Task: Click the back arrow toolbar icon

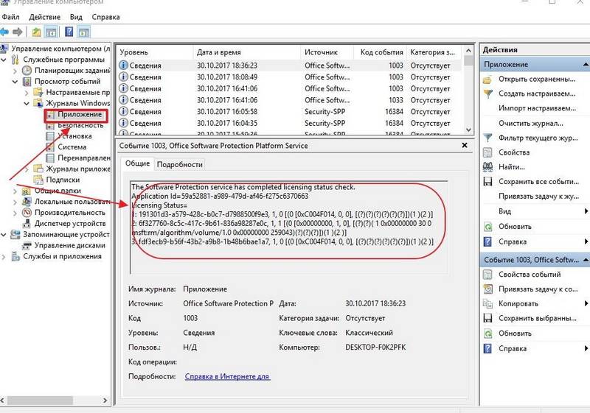Action: pyautogui.click(x=4, y=32)
